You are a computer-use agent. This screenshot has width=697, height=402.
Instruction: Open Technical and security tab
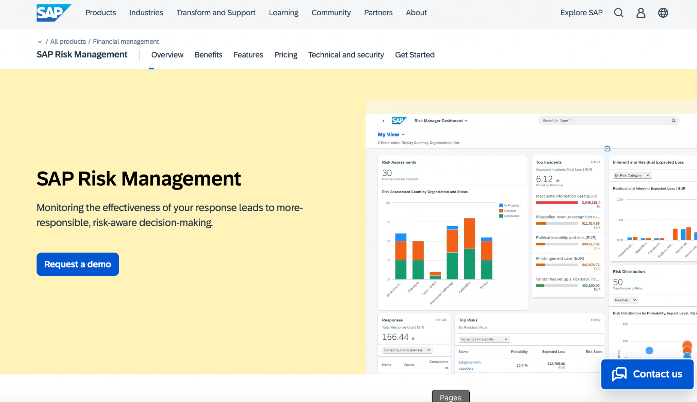click(346, 55)
